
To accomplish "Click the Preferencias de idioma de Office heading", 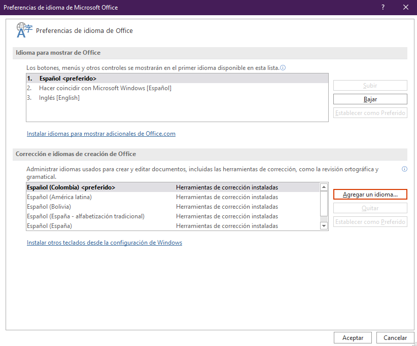I will [84, 30].
